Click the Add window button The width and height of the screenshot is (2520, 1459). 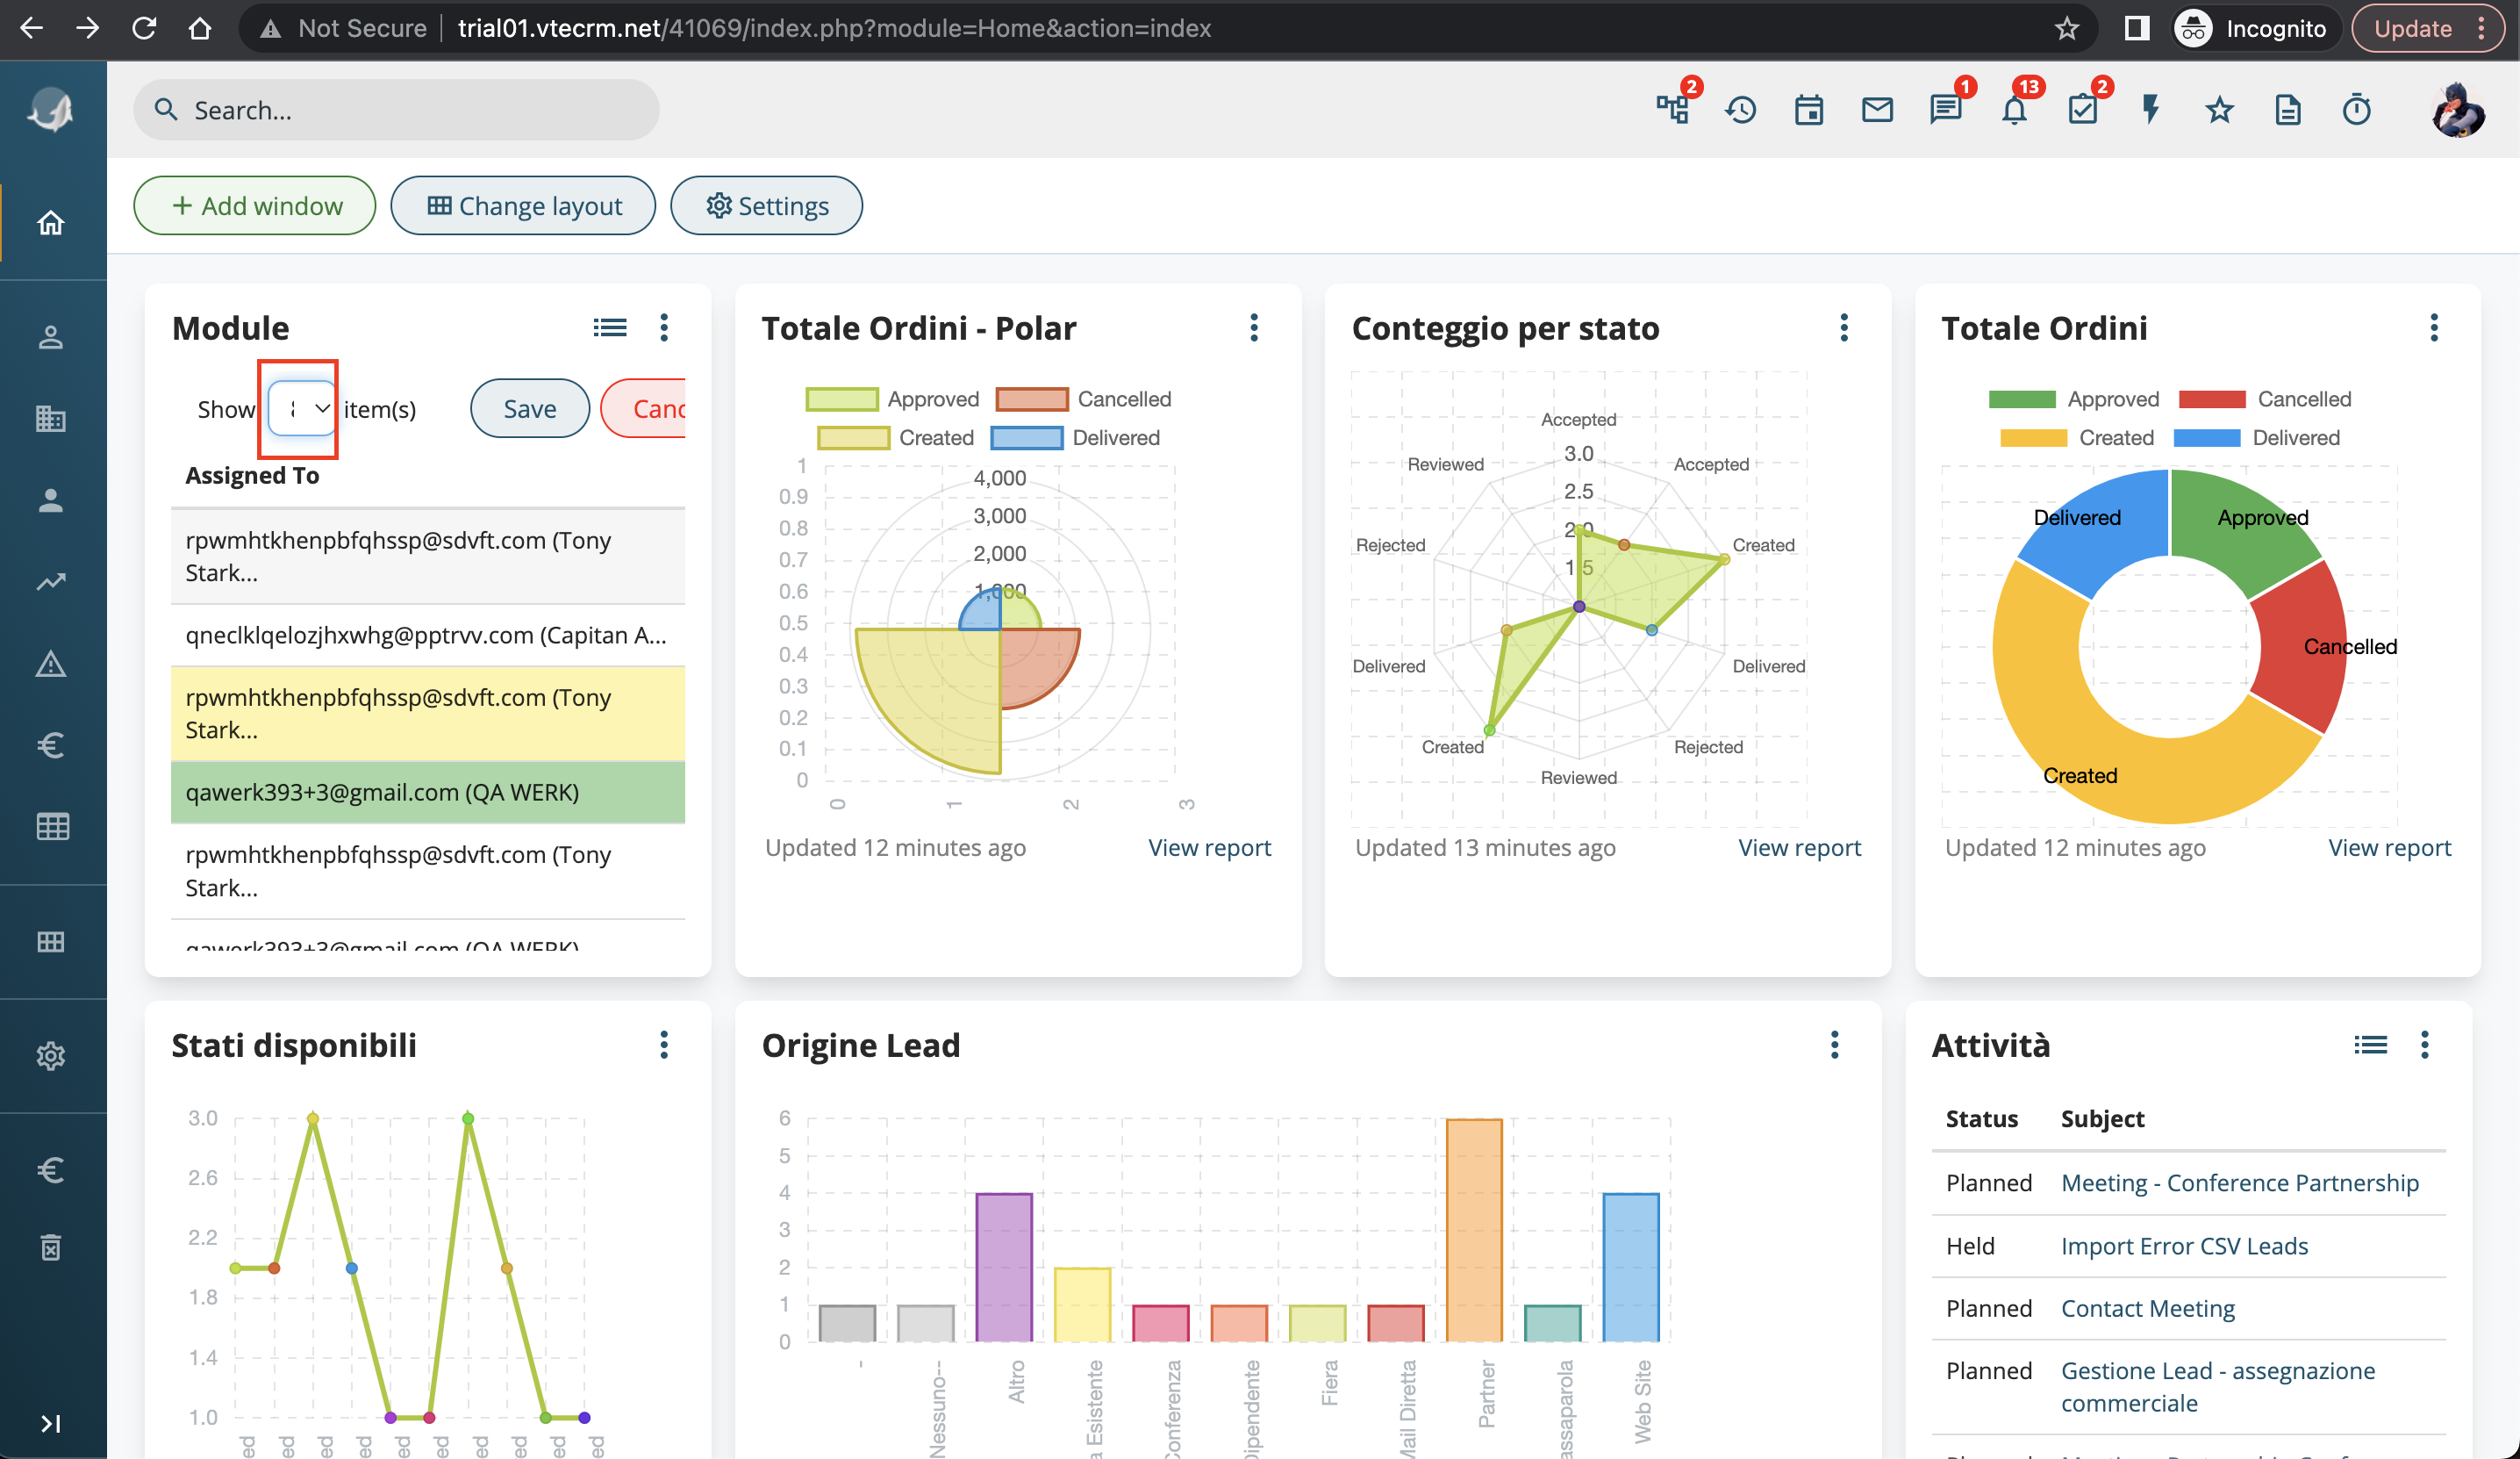pos(255,206)
